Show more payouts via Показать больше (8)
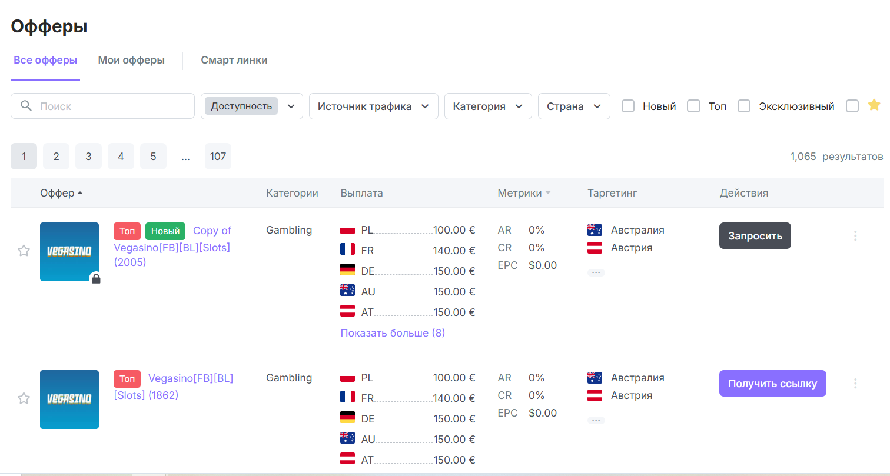 (x=393, y=333)
